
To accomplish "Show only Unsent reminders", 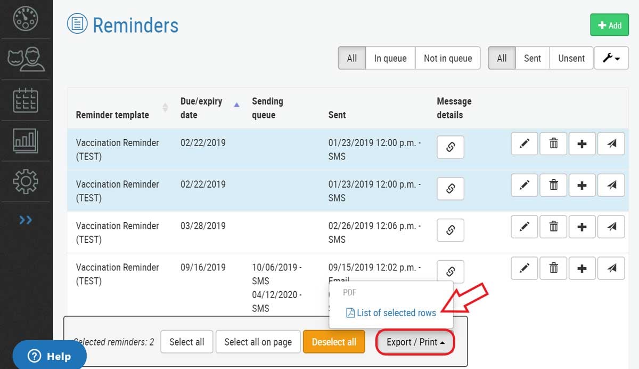I will (x=571, y=58).
